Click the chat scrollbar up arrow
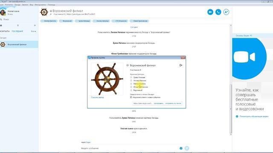The image size is (273, 153). tap(231, 25)
